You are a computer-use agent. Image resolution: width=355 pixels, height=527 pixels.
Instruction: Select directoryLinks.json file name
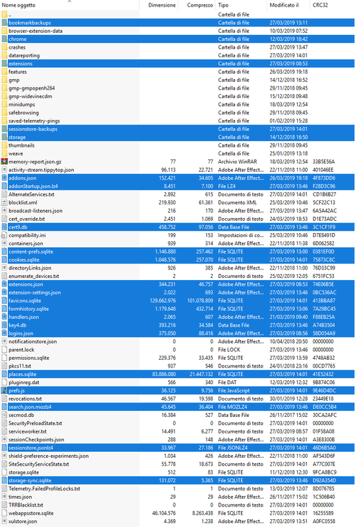tap(30, 268)
